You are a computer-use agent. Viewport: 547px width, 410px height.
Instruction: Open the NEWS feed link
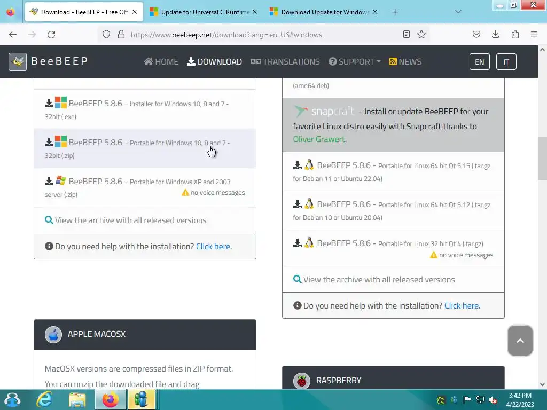pyautogui.click(x=405, y=62)
